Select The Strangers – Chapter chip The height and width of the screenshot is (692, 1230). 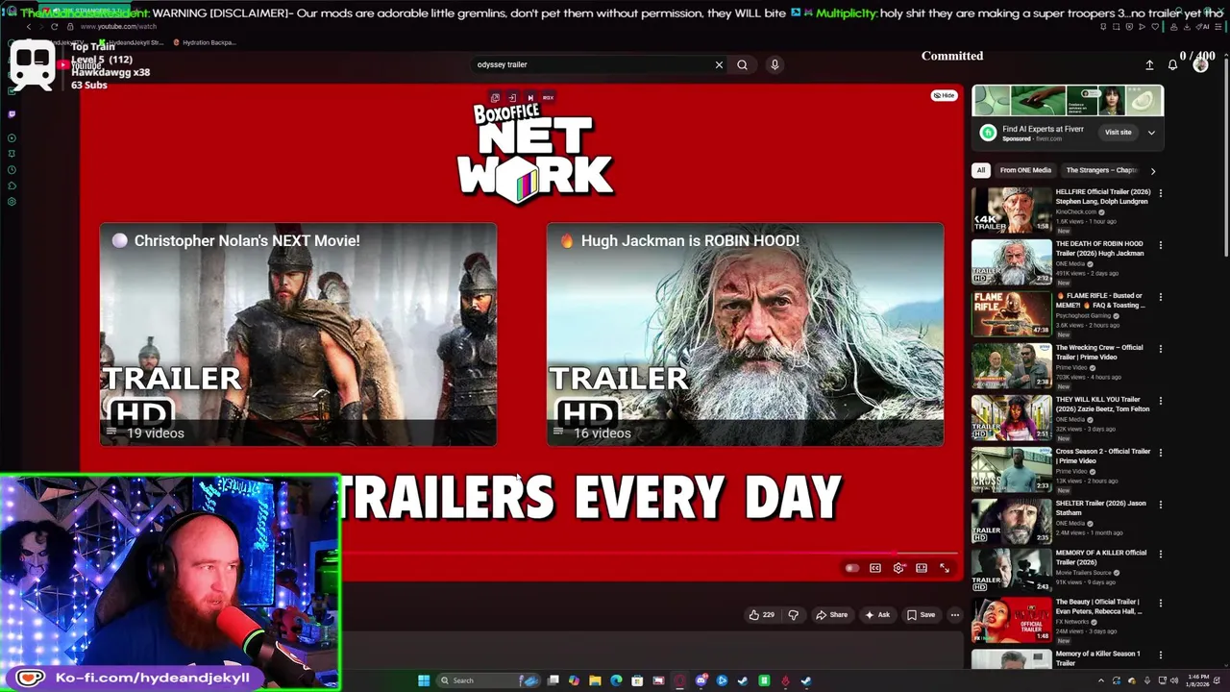coord(1101,170)
